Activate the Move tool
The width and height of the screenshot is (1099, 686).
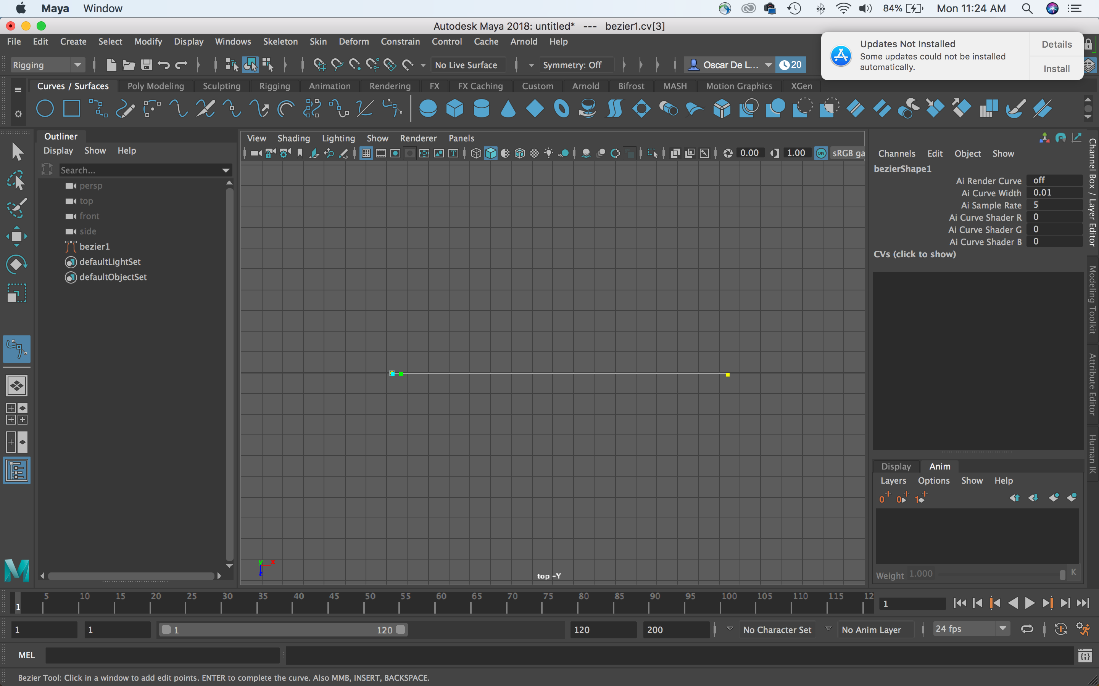(x=17, y=236)
